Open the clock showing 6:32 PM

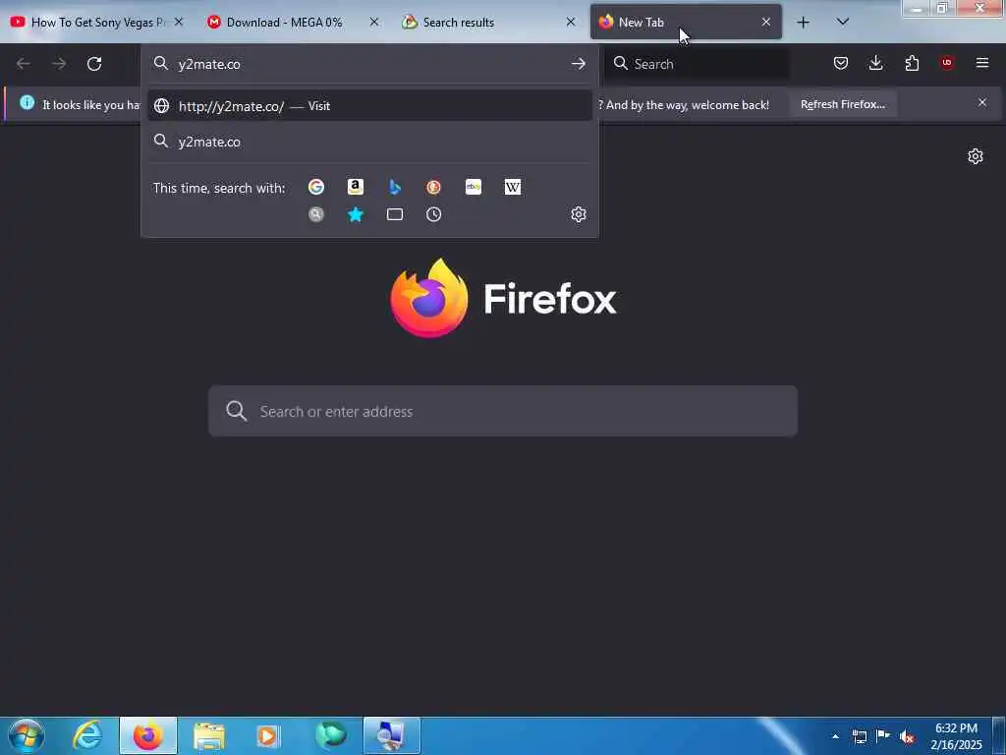tap(956, 736)
